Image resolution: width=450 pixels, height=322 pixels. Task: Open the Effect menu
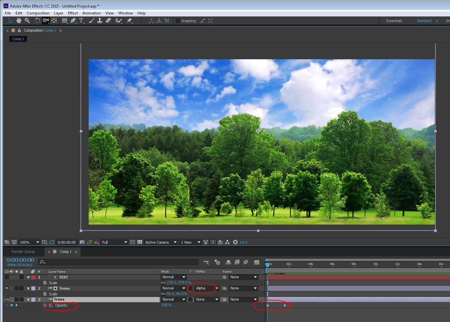73,13
